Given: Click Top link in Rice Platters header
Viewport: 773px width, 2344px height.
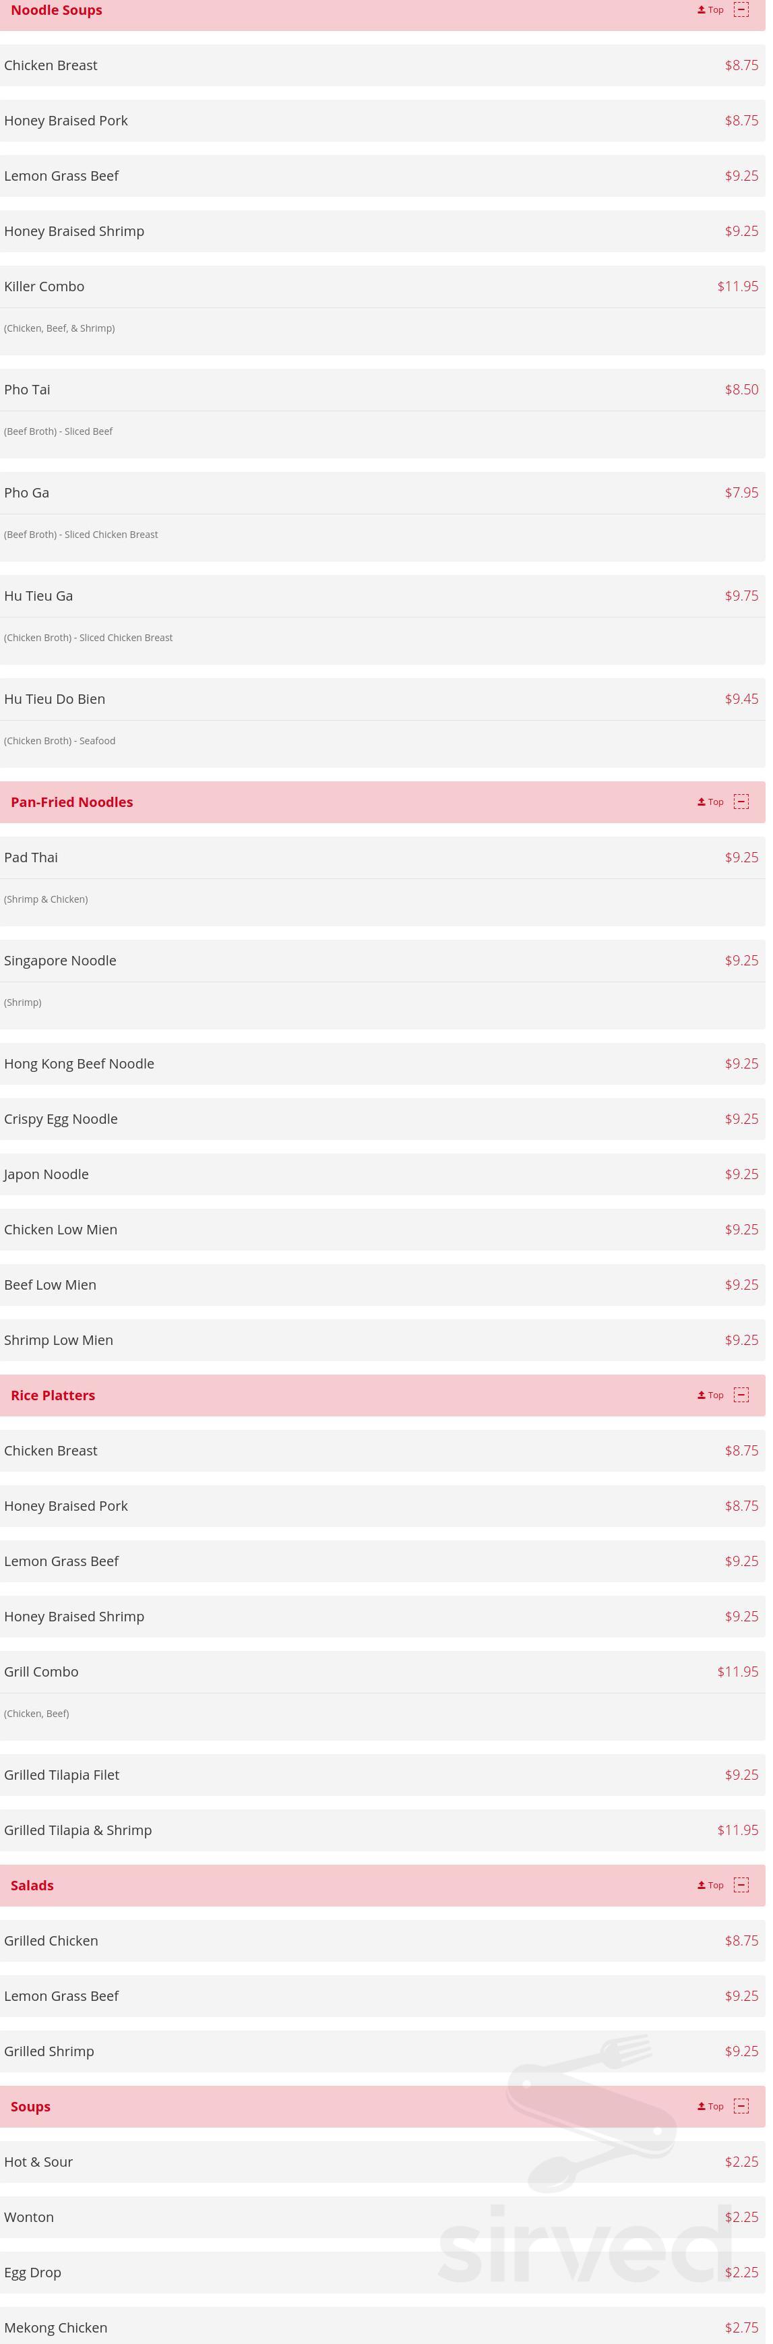Looking at the screenshot, I should 710,1395.
